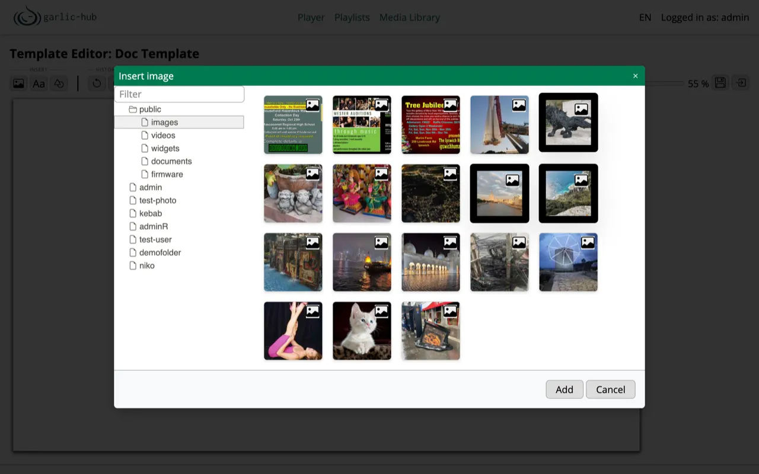Screen dimensions: 759x474
Task: Select the canal houses thumbnail
Action: click(x=293, y=262)
